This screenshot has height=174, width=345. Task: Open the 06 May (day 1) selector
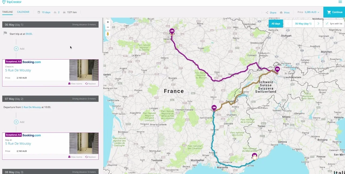tap(303, 24)
